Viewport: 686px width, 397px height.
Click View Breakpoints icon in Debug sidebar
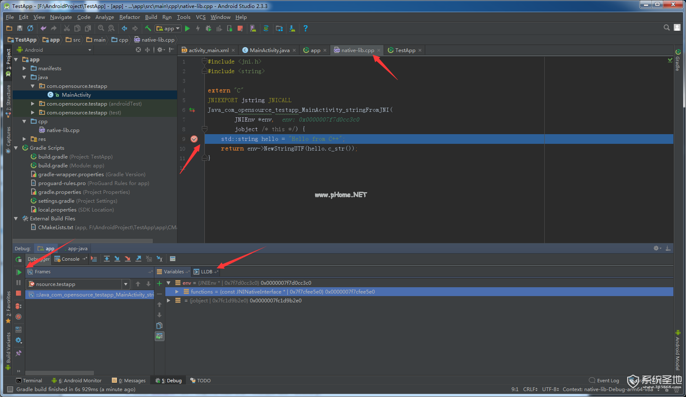tap(19, 306)
